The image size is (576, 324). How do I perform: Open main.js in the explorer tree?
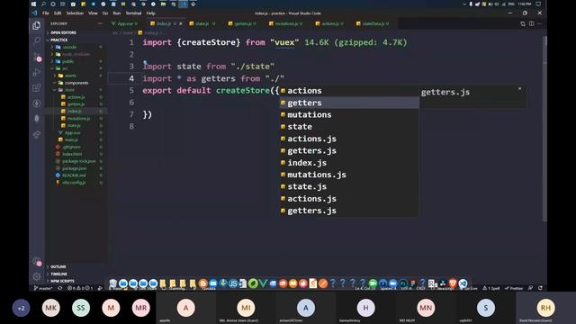[x=71, y=139]
